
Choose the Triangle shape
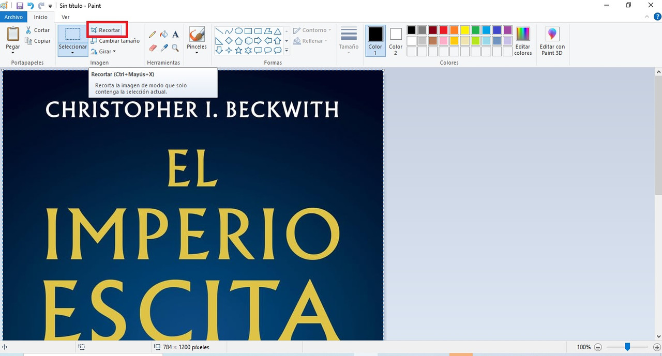(278, 31)
